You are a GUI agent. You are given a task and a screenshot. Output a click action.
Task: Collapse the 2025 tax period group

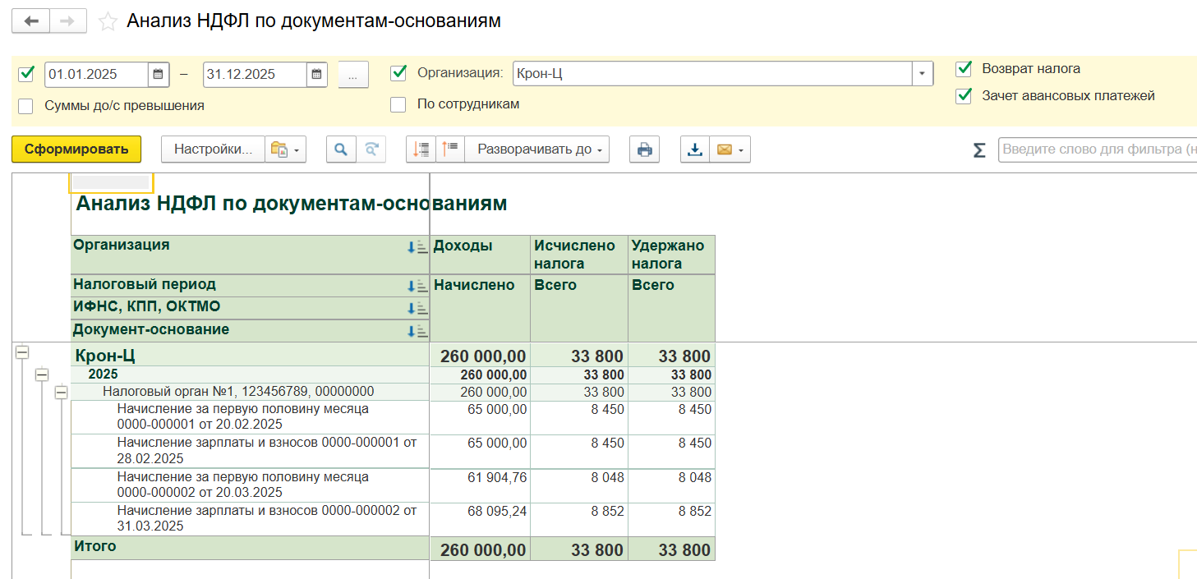[x=41, y=374]
